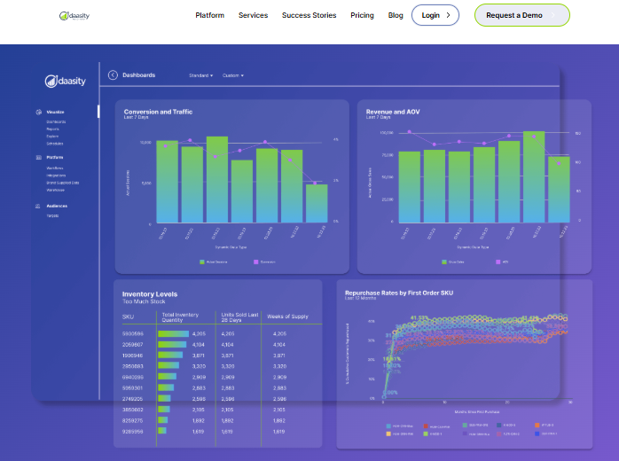
Task: Click the green legend swatch under Revenue and AOV
Action: tap(444, 262)
